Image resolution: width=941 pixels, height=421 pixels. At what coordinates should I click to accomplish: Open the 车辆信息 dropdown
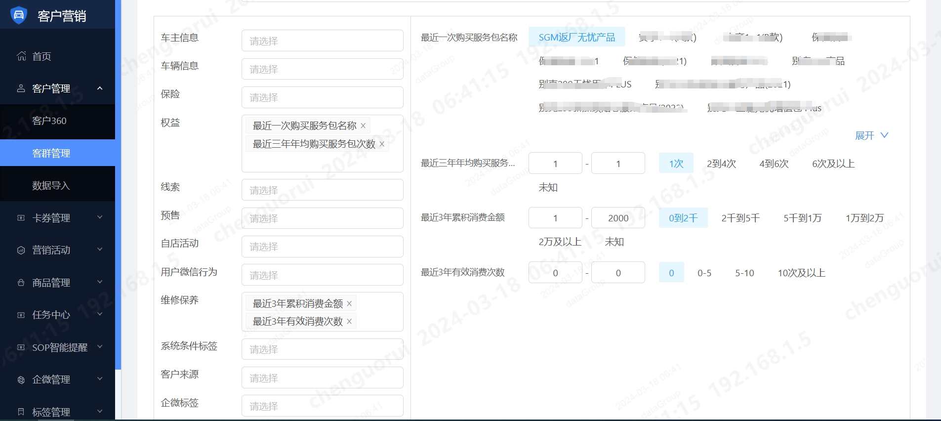323,69
